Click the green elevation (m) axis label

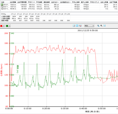18,69
